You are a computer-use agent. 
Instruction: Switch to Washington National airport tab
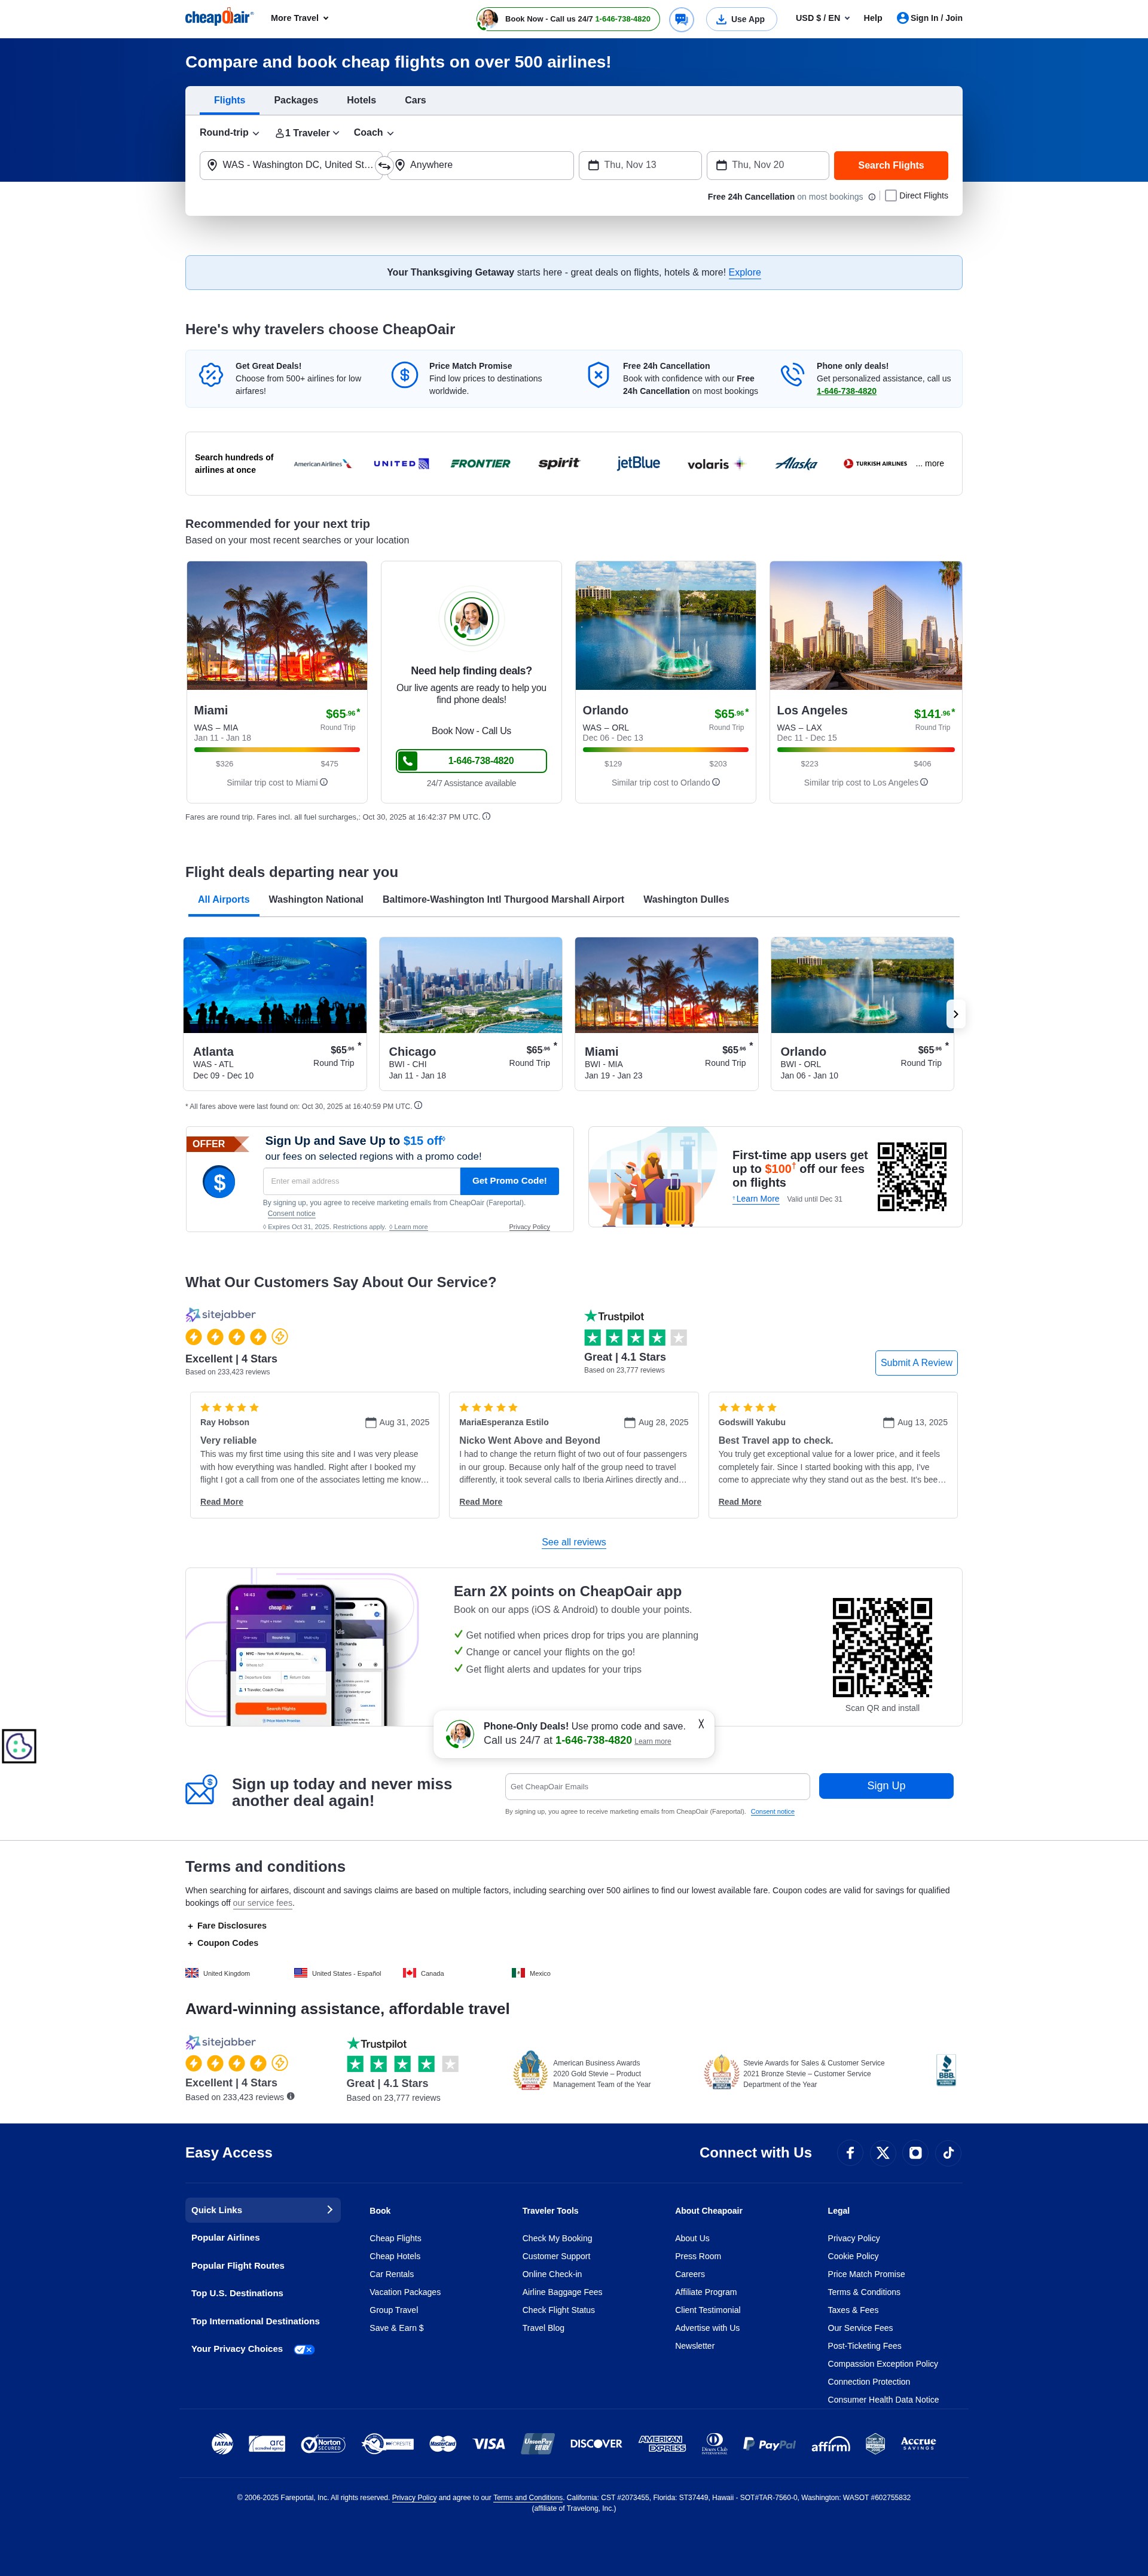(316, 900)
